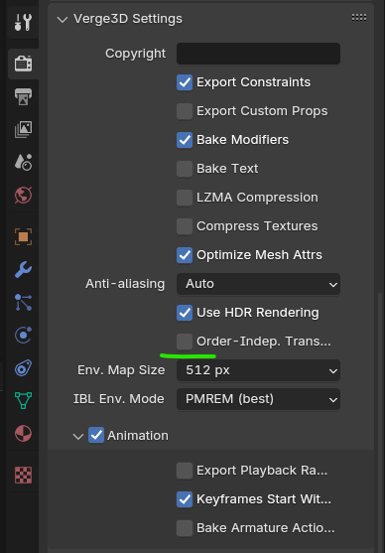Select the Render properties tab icon
385x553 pixels.
23,64
